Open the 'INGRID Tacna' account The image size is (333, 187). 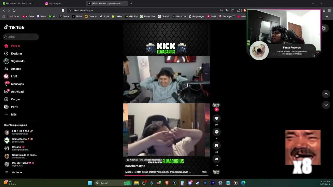coord(21,164)
